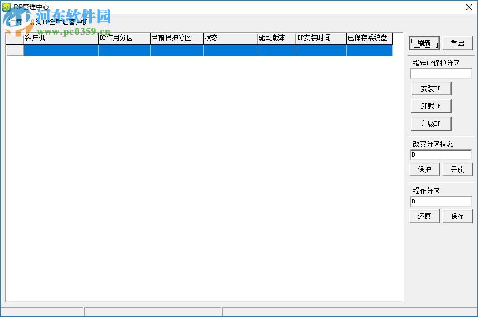Select the highlighted row's 驱动版本 cell

(x=277, y=50)
